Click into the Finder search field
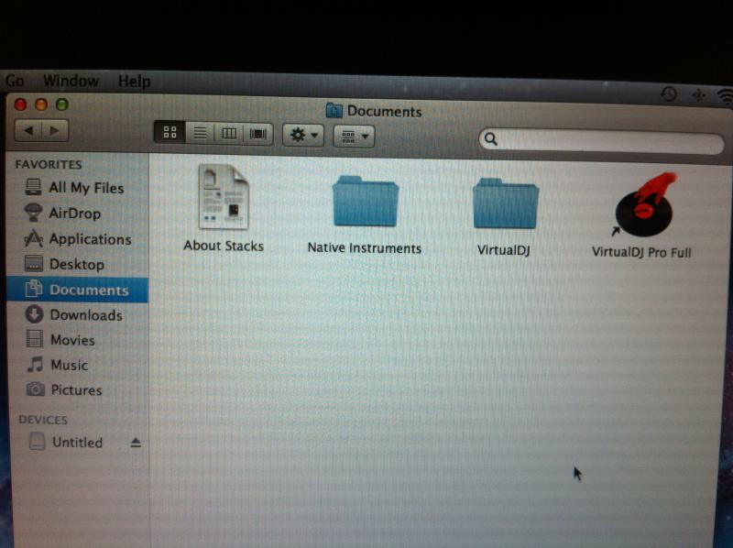The width and height of the screenshot is (733, 548). [x=601, y=141]
